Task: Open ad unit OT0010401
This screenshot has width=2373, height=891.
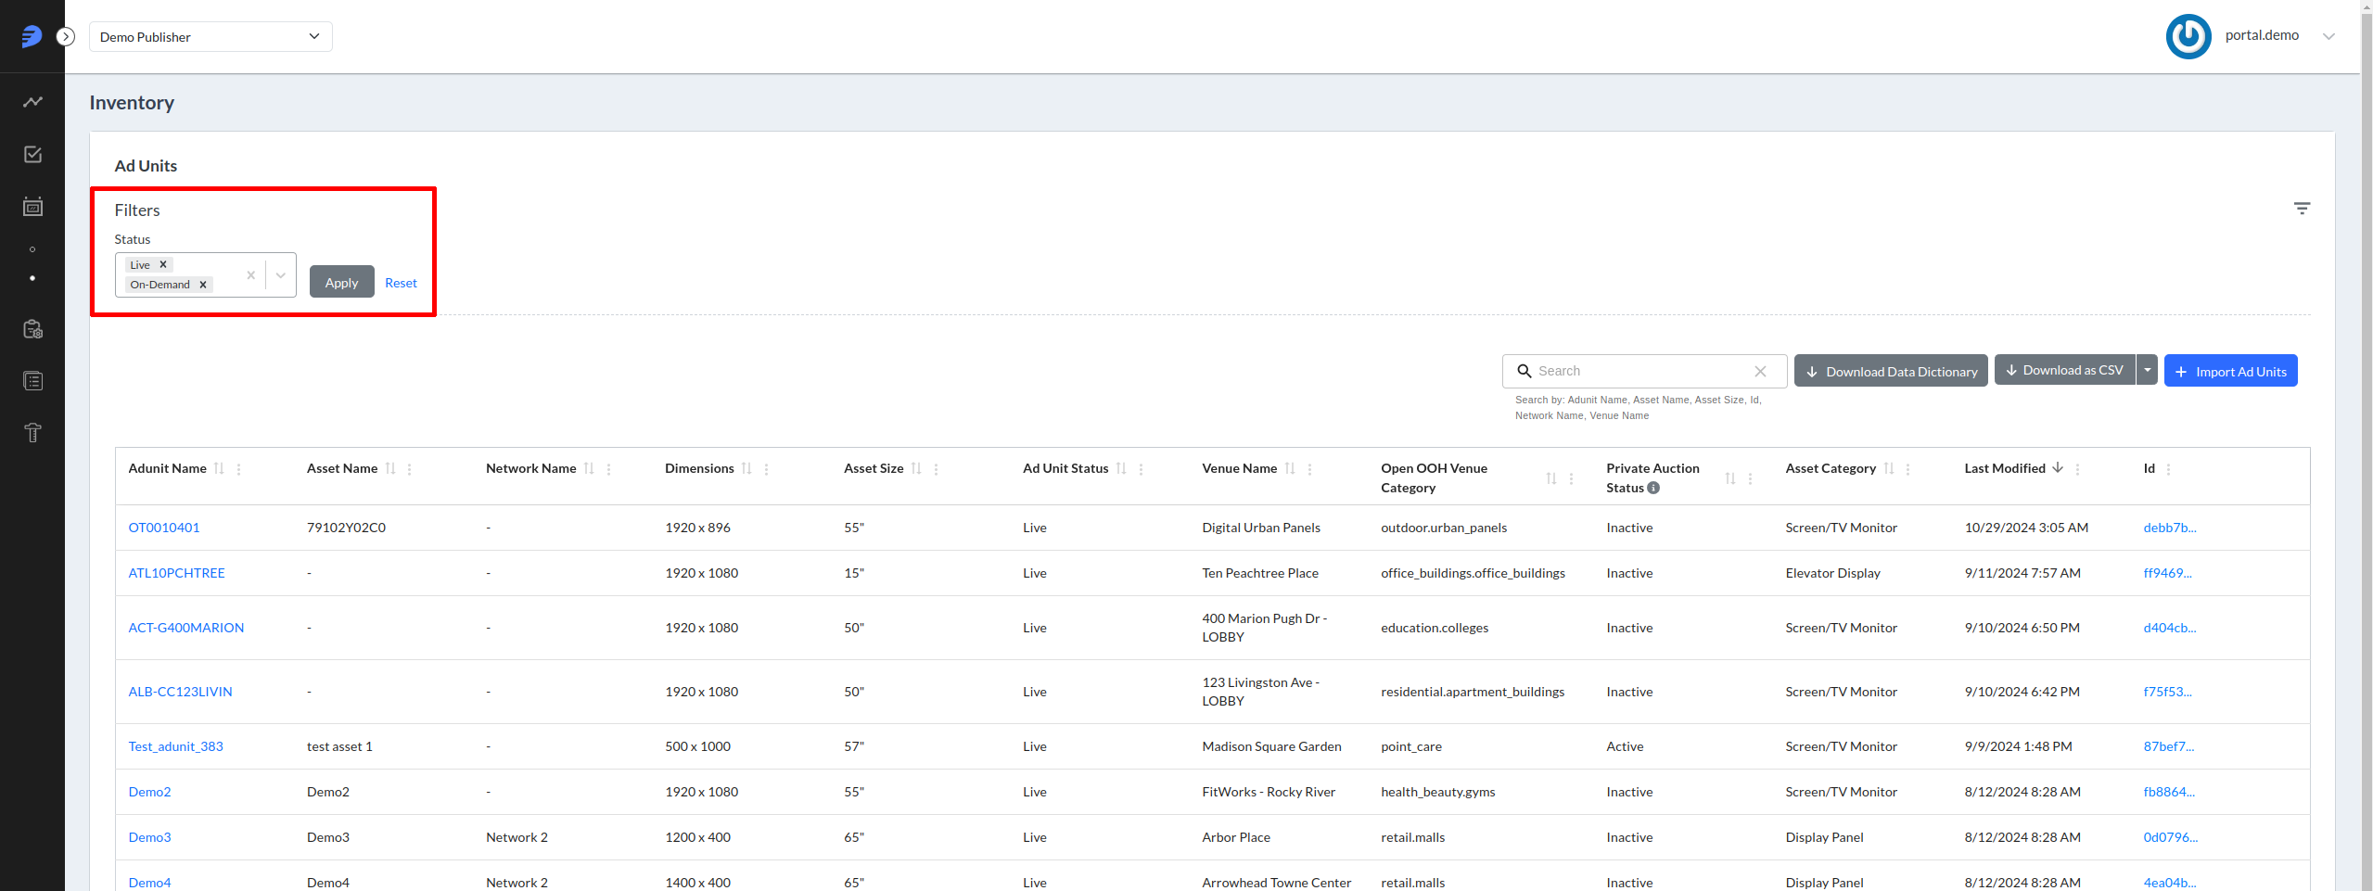Action: tap(164, 528)
